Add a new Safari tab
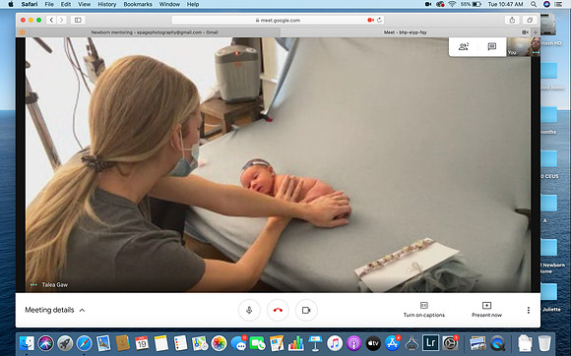 click(x=536, y=32)
